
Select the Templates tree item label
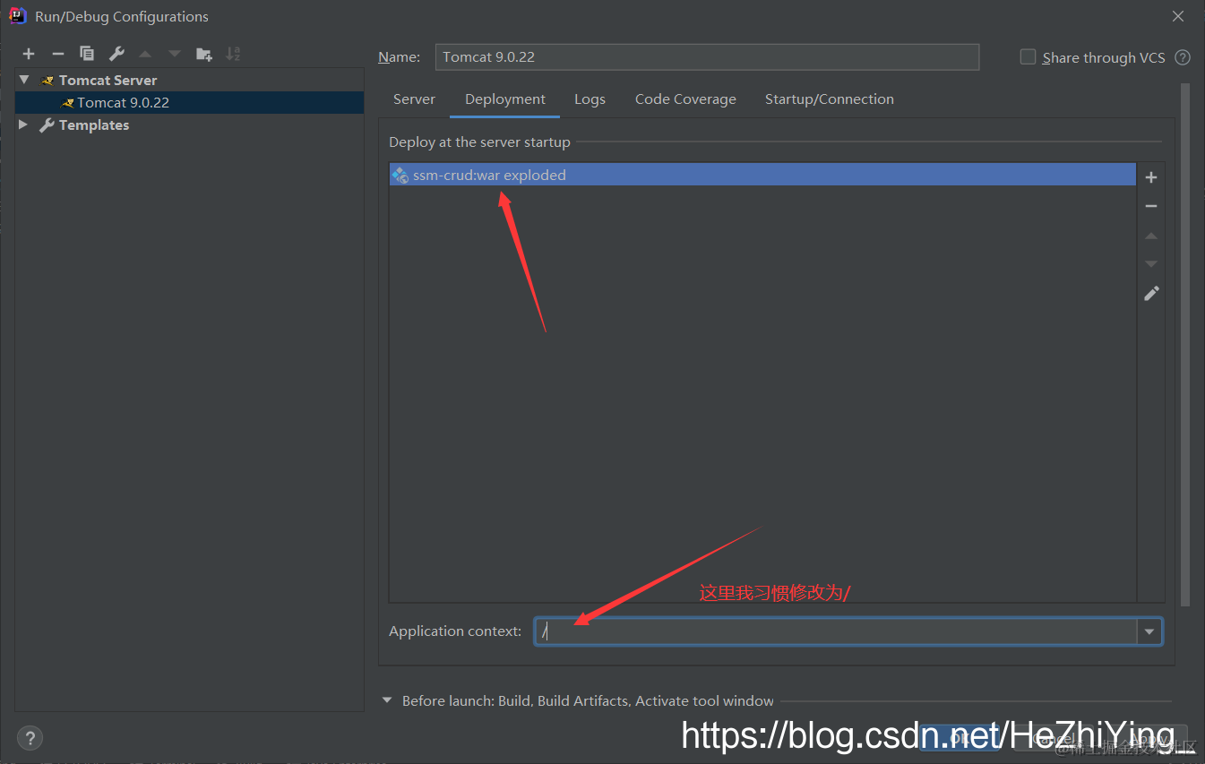94,125
